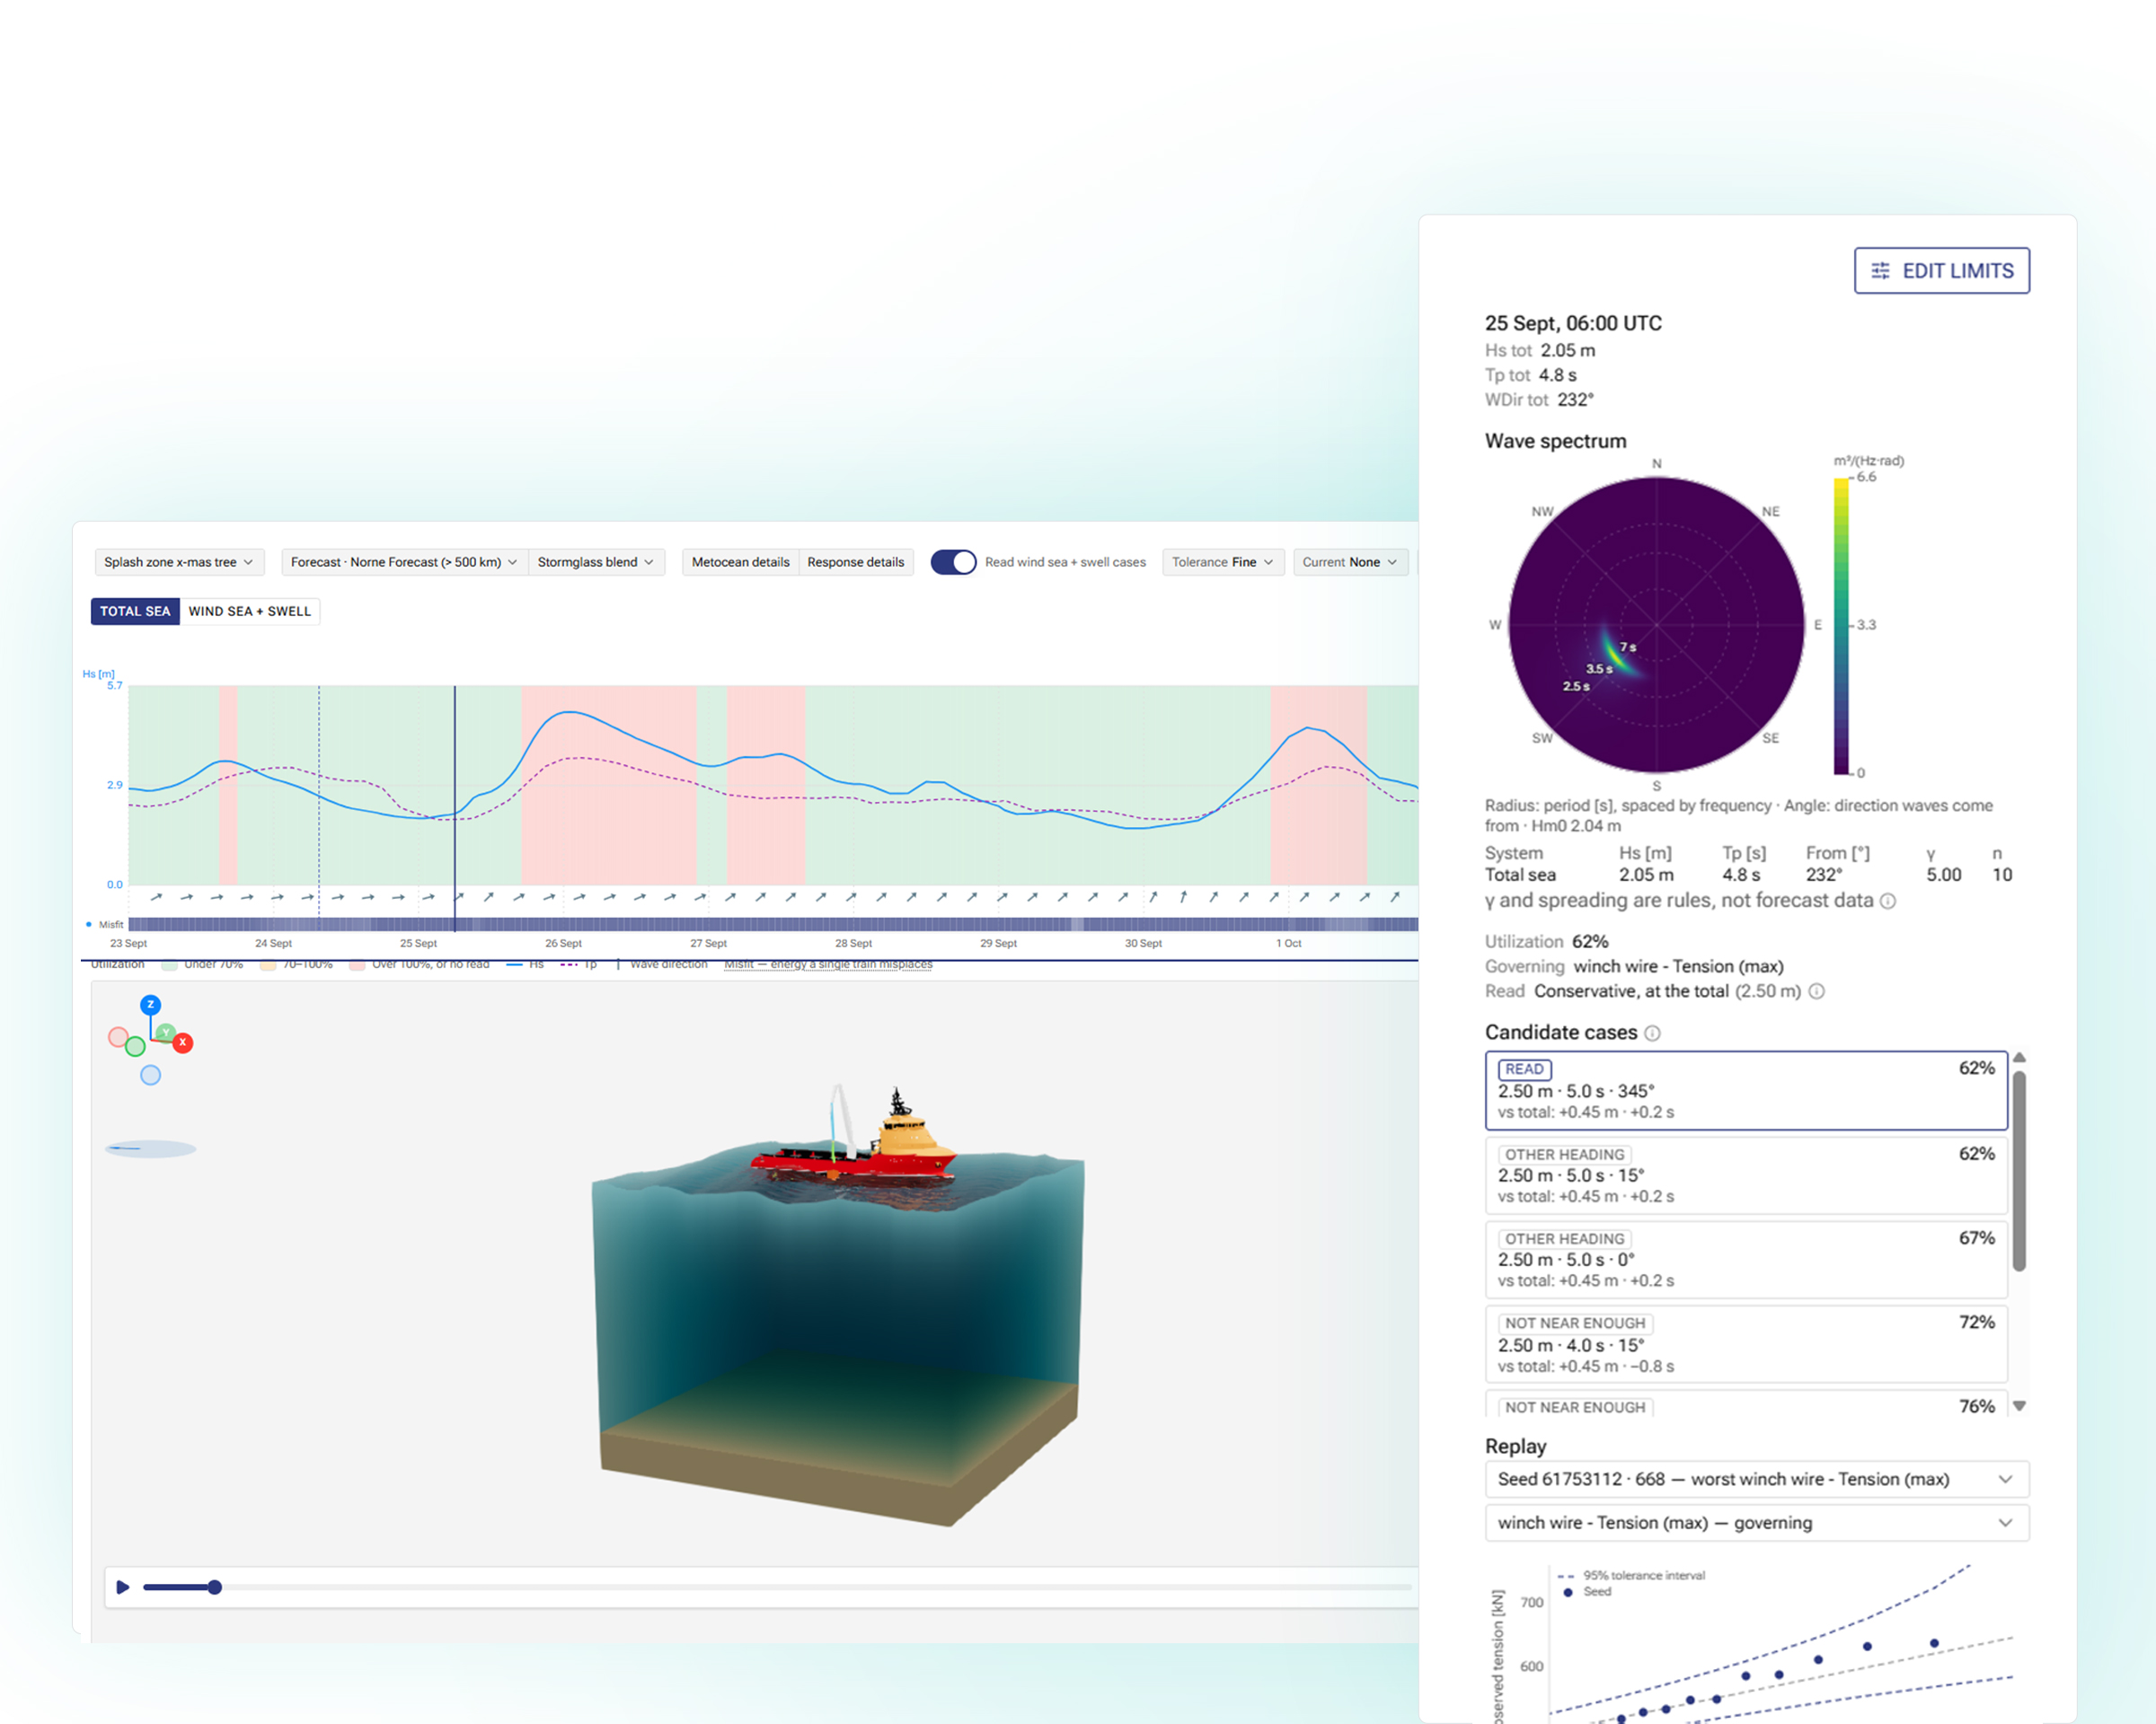Click the faded blue negative-Z gizmo handle
Viewport: 2156px width, 1724px height.
(150, 1076)
